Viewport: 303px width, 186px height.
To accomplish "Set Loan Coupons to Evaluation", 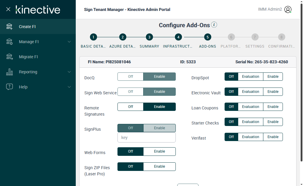I will 250,107.
